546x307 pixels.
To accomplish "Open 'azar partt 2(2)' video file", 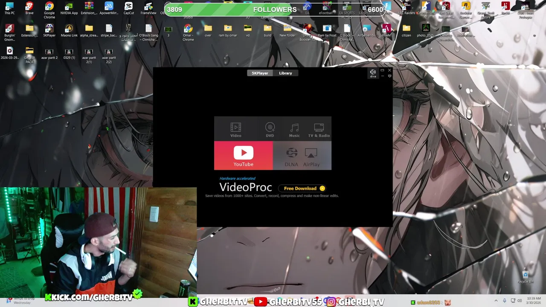I will [x=109, y=55].
